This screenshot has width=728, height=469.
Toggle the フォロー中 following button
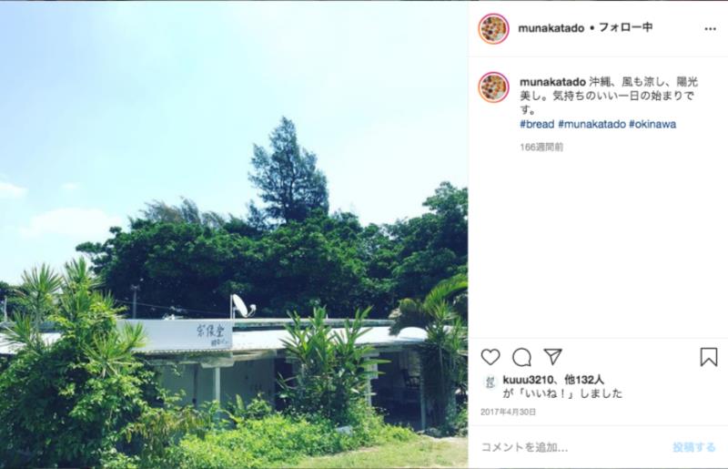click(x=625, y=27)
